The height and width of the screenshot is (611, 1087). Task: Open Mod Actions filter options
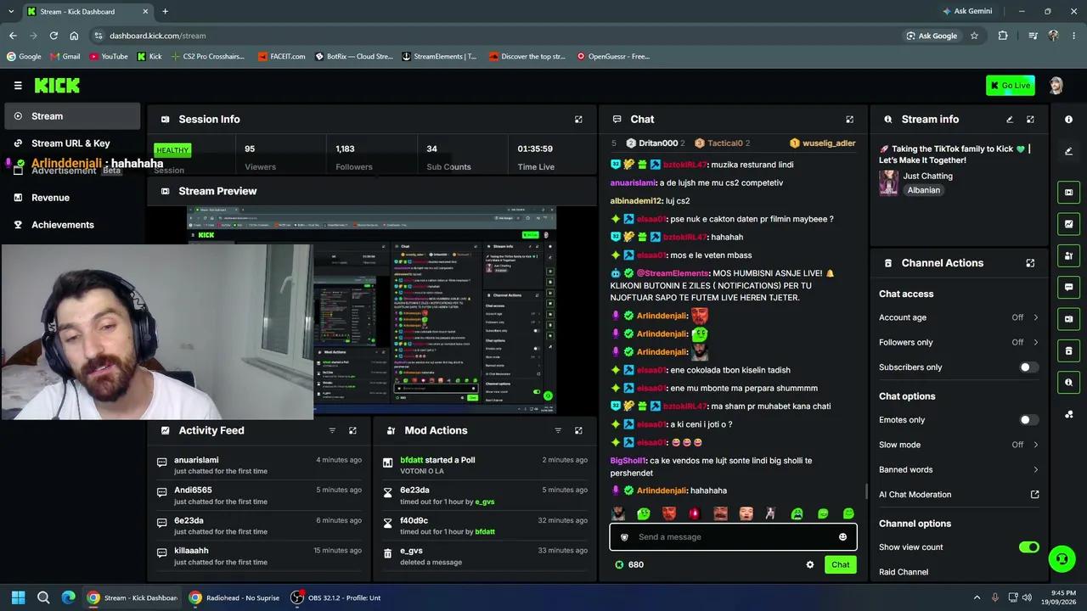coord(558,430)
